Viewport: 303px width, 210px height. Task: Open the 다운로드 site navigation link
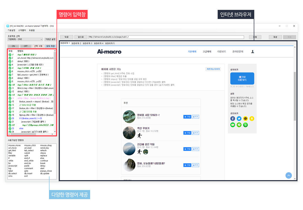(x=222, y=52)
